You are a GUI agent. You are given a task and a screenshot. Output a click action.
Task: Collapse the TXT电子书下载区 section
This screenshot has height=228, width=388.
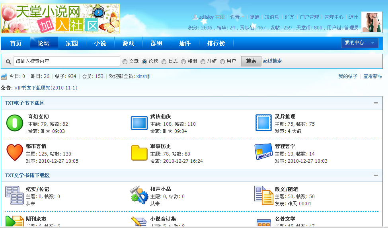coord(376,103)
